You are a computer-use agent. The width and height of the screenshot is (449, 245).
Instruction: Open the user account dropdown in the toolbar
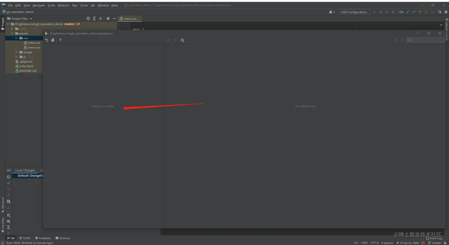pos(332,12)
